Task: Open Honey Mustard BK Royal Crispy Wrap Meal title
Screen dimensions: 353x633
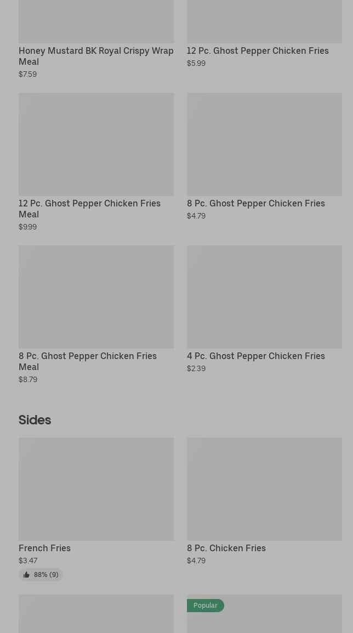Action: coord(96,56)
